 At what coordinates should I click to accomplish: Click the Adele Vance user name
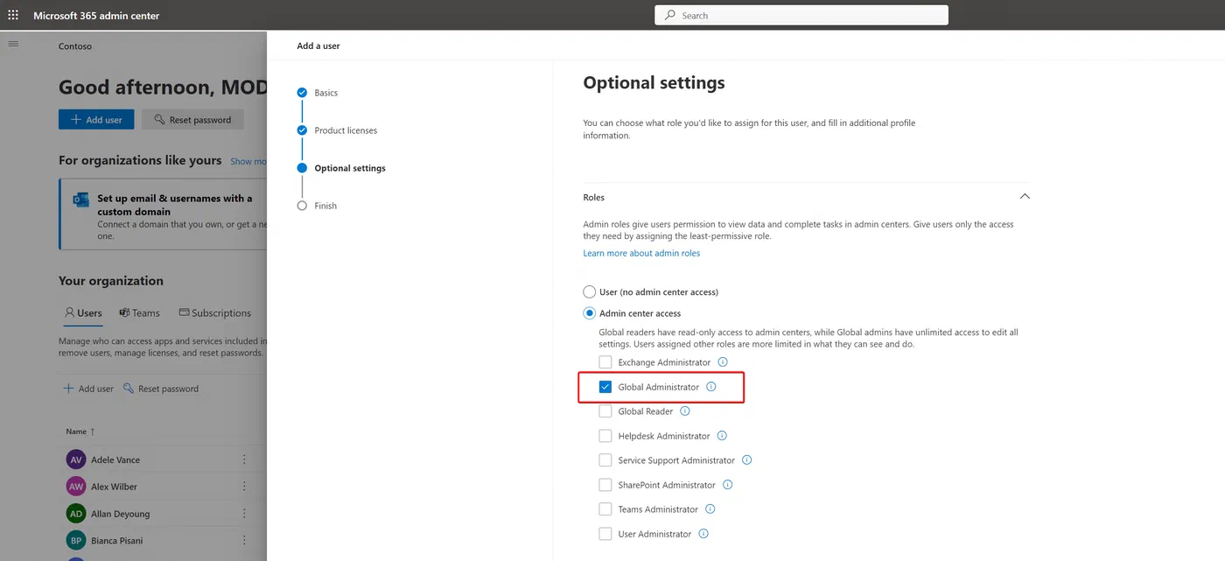coord(115,459)
